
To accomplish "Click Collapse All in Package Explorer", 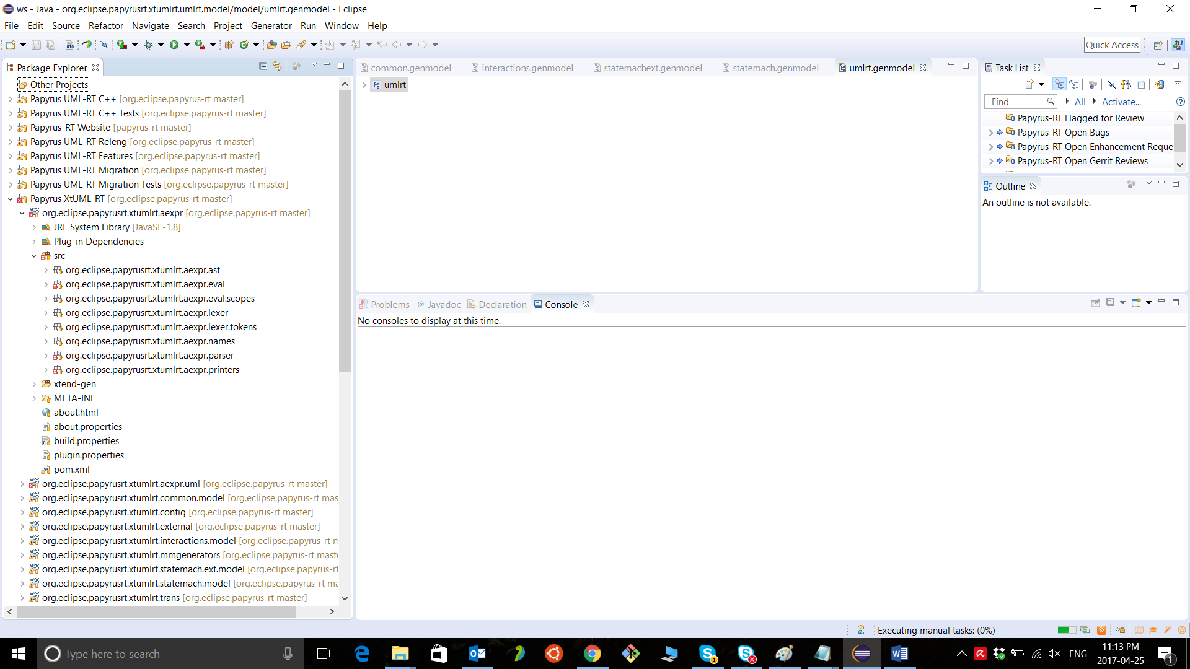I will (263, 66).
